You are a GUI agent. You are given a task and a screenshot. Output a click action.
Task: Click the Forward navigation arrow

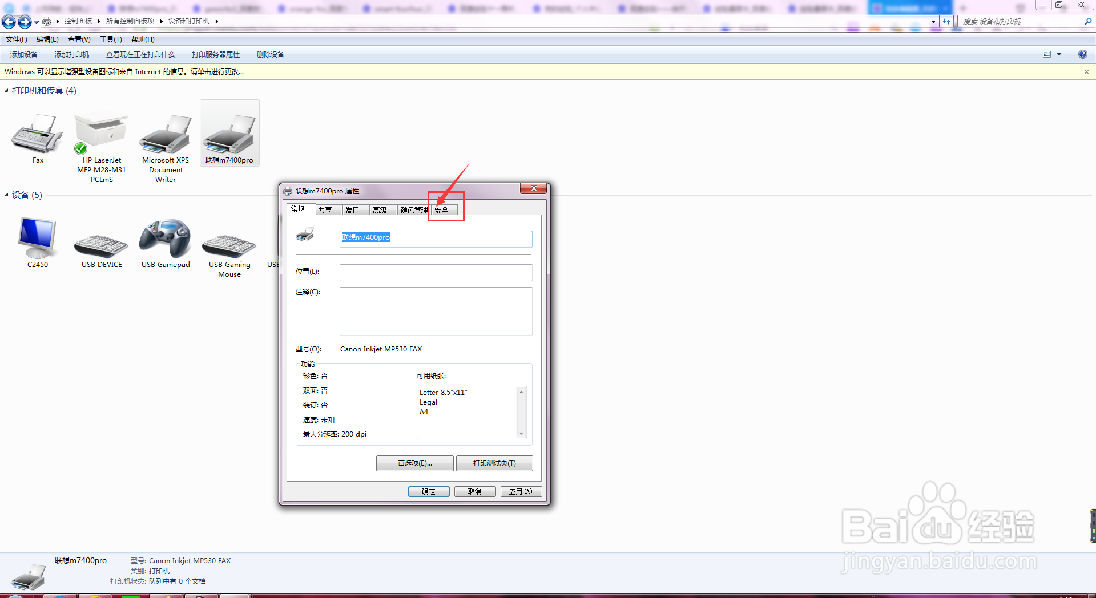25,22
